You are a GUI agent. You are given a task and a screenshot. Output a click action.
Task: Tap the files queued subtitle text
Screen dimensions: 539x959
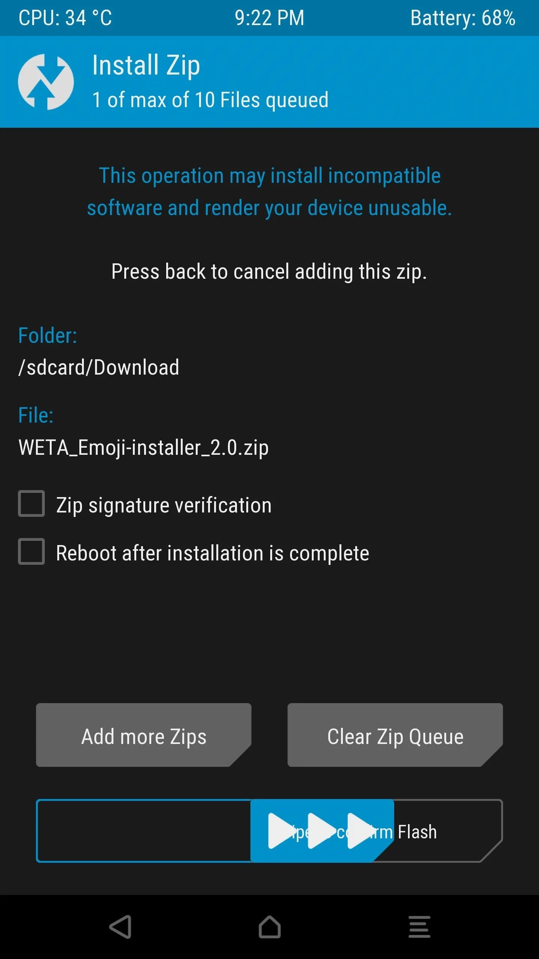210,100
